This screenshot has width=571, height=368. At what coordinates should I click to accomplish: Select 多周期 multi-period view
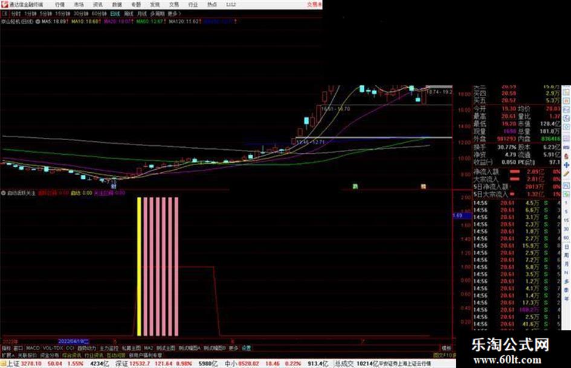click(x=157, y=14)
